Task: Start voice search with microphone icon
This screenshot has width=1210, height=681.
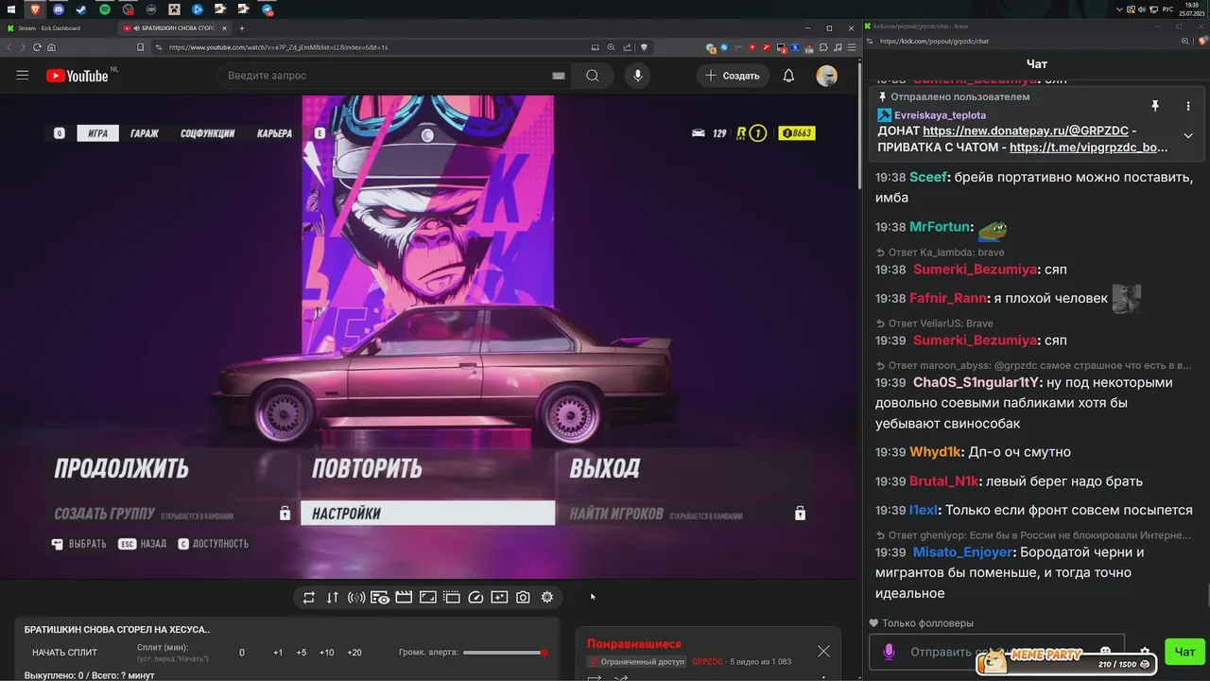Action: 638,76
